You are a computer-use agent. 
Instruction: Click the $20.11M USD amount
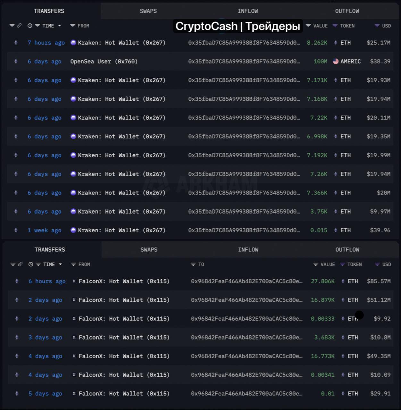379,118
